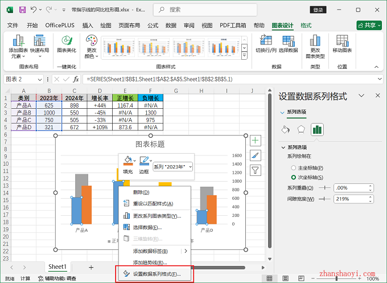This screenshot has height=283, width=387.
Task: Open the series "2023年" dropdown in mini toolbar
Action: [173, 167]
